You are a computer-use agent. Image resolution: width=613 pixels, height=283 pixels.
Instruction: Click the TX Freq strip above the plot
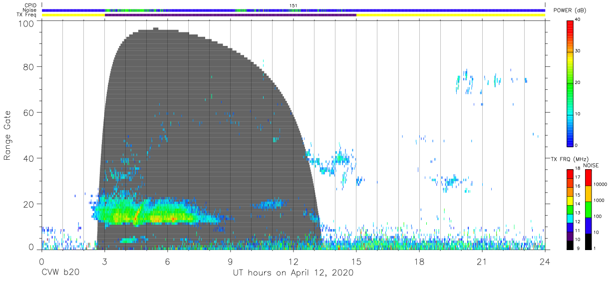point(294,15)
